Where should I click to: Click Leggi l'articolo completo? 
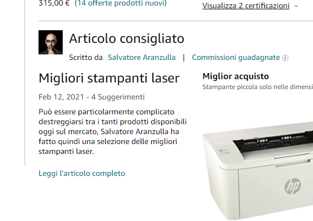tap(82, 173)
